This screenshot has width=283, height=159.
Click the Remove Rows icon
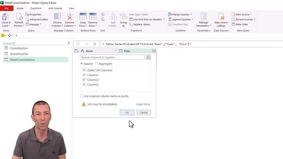(x=93, y=16)
